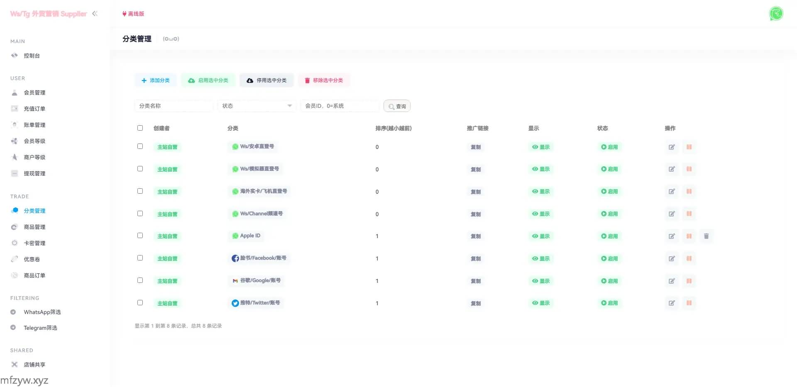Select the Apple ID row checkbox
Image resolution: width=797 pixels, height=387 pixels.
coord(140,236)
